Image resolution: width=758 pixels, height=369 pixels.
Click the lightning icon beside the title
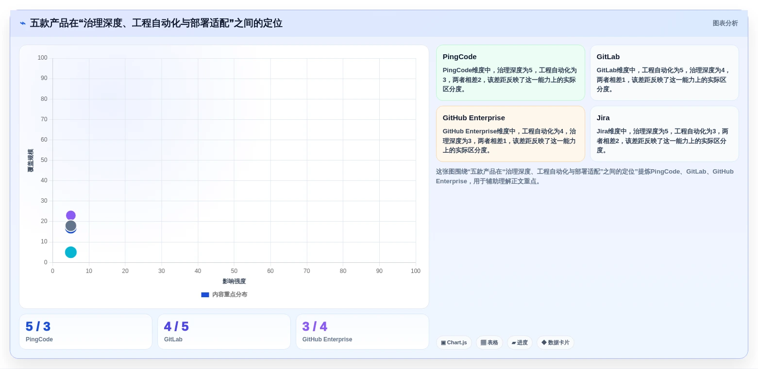click(x=23, y=23)
